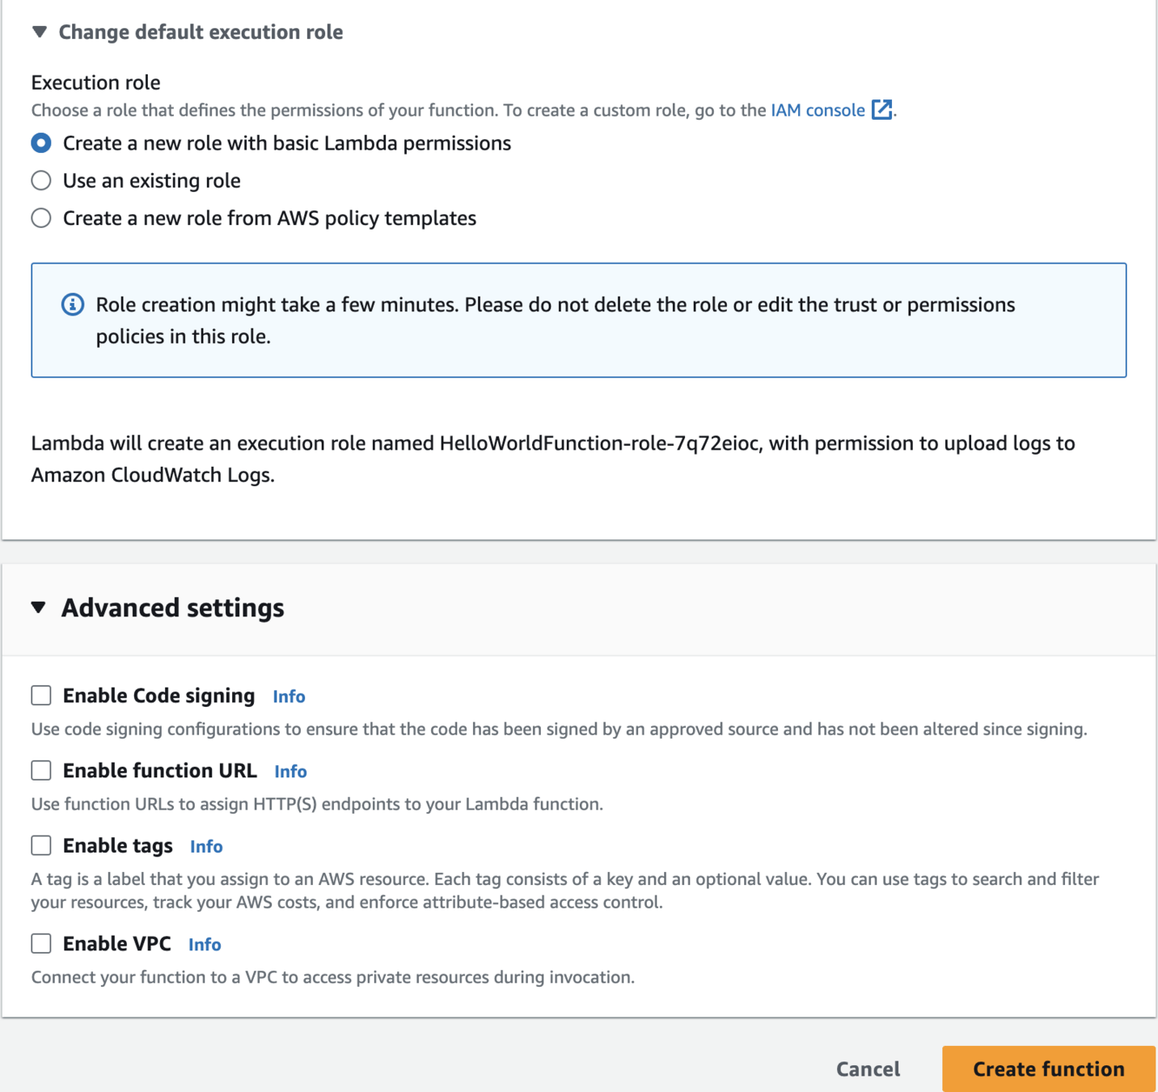Viewport: 1158px width, 1092px height.
Task: Click the Execution role heading text
Action: (95, 83)
